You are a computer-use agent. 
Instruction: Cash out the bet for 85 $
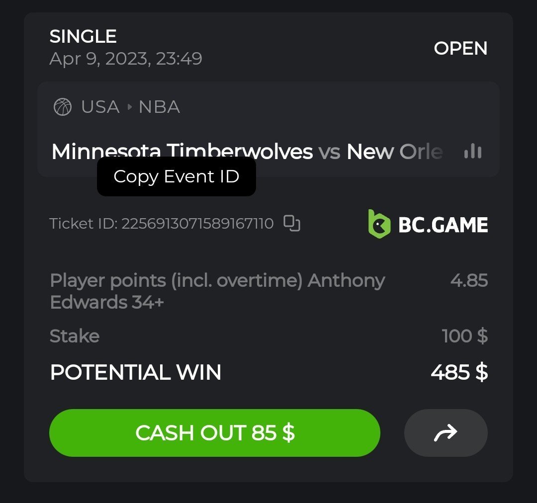[215, 433]
